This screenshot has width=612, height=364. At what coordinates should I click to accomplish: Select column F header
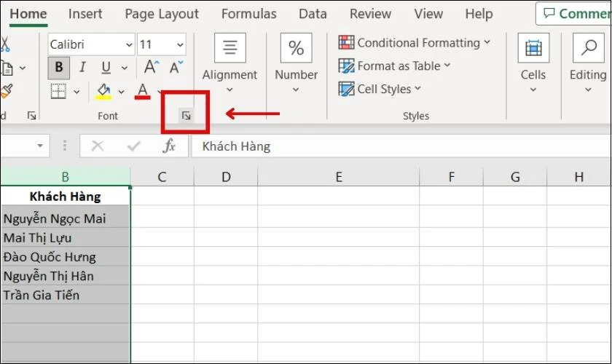pos(452,177)
